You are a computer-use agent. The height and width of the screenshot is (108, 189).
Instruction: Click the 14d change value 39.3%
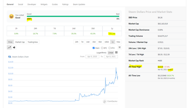[74, 34]
